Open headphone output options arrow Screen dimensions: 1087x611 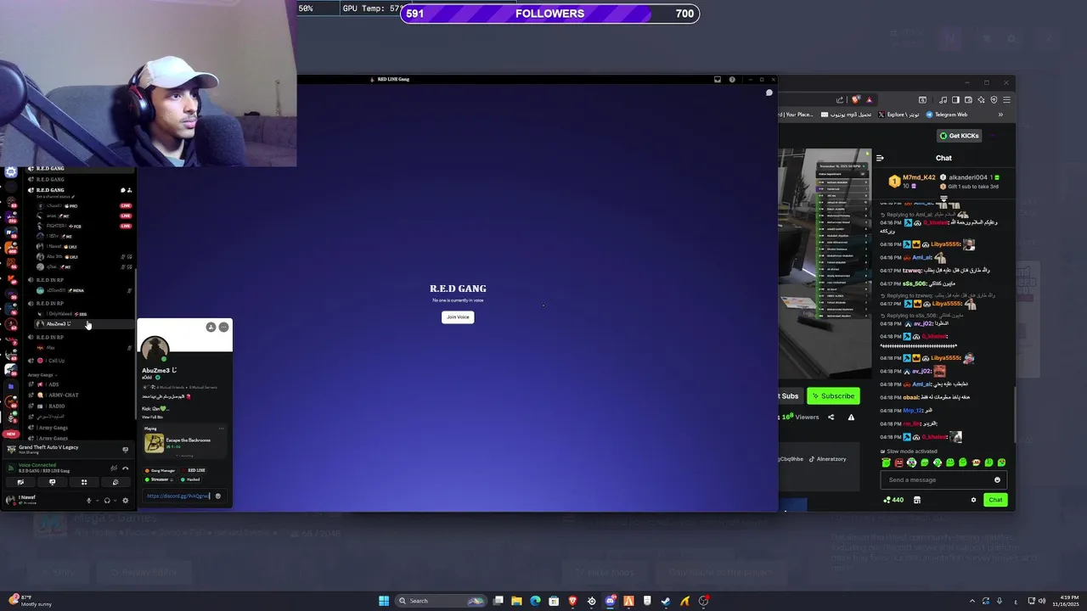pyautogui.click(x=115, y=500)
